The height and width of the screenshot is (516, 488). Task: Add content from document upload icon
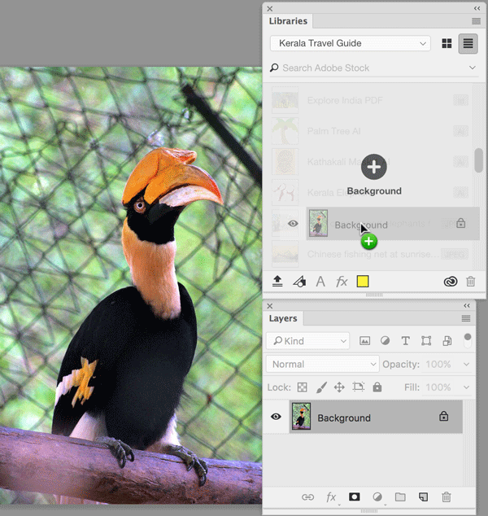tap(277, 282)
